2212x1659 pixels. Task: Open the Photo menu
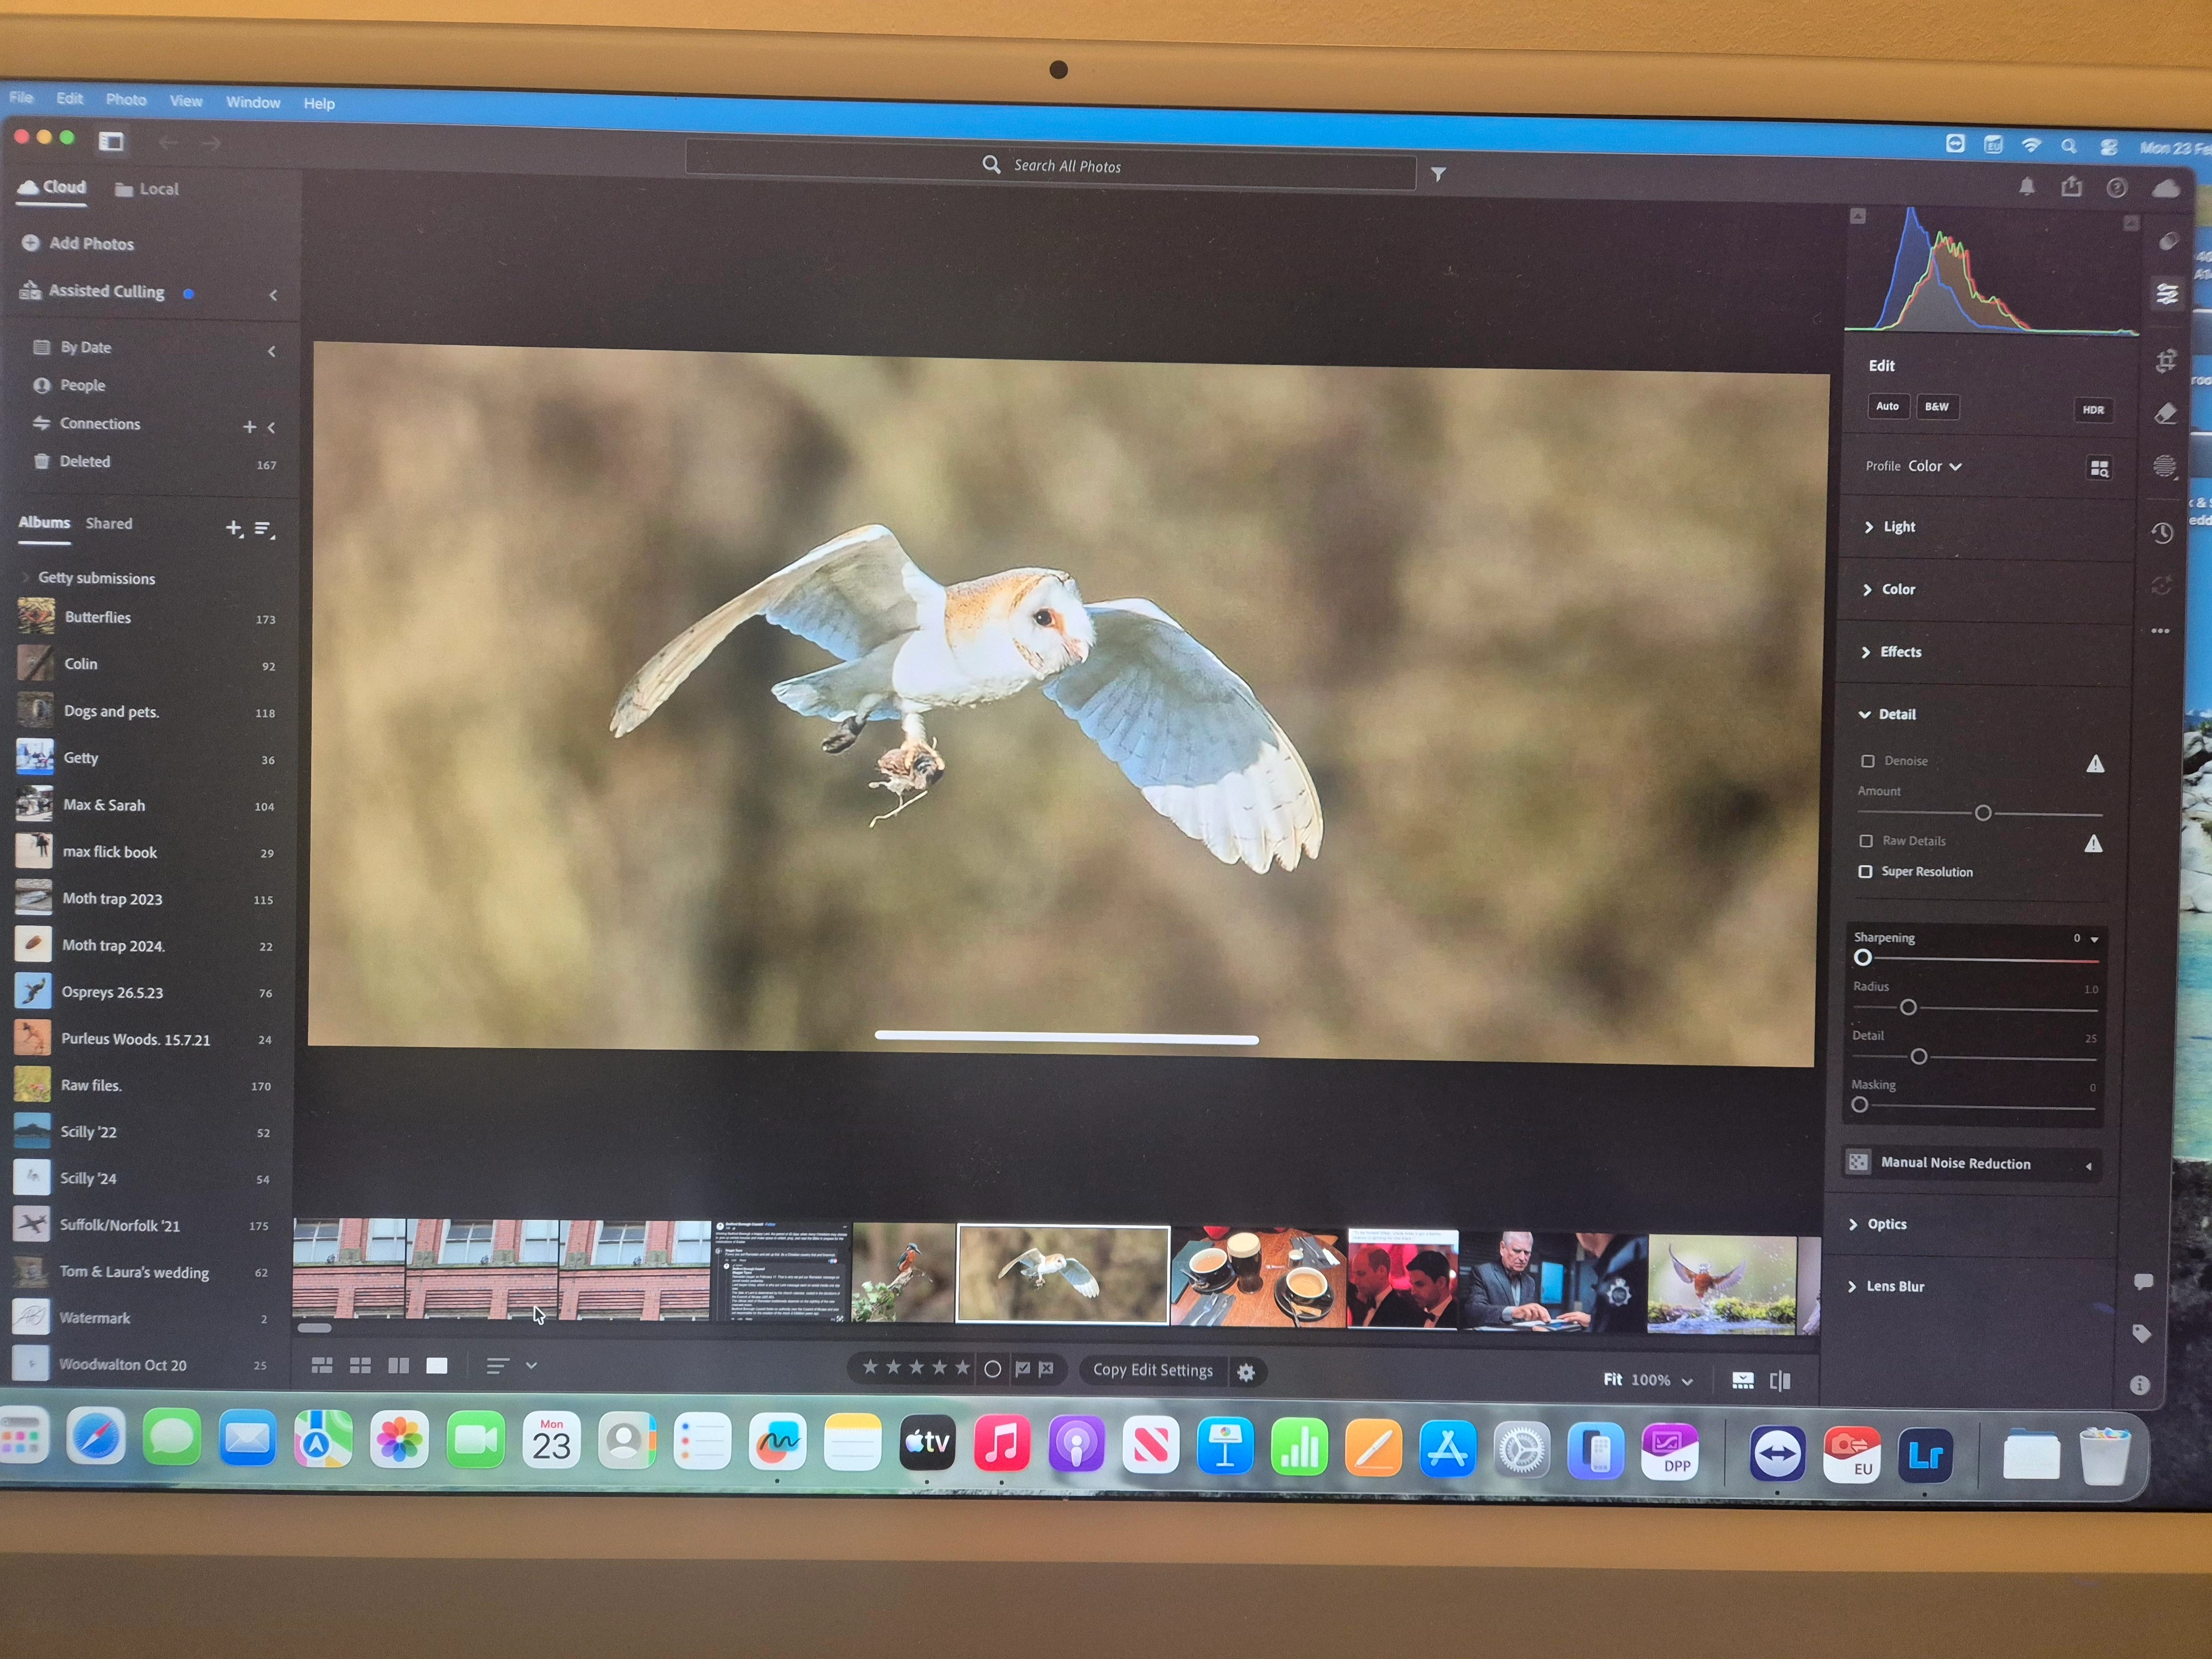126,100
